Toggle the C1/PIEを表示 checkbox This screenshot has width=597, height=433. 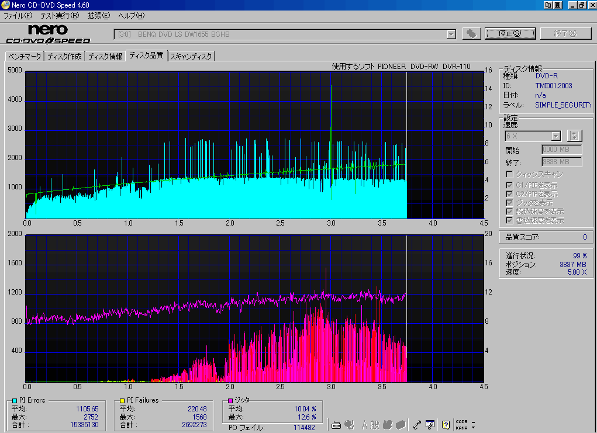click(x=509, y=185)
